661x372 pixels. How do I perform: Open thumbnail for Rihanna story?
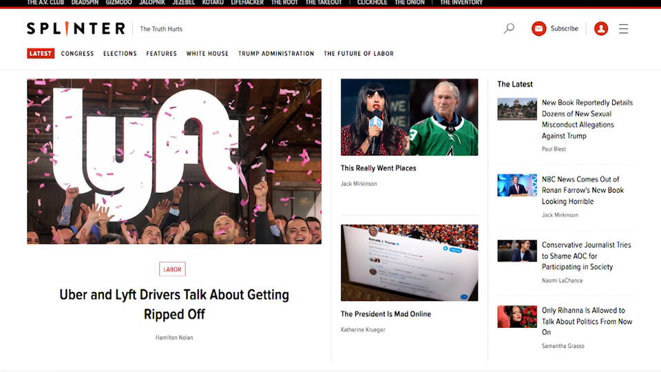(x=517, y=317)
